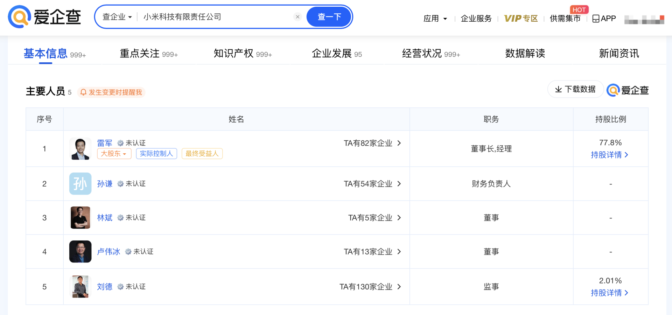The width and height of the screenshot is (672, 315).
Task: Click the 财务负责人 position cell
Action: click(x=491, y=184)
